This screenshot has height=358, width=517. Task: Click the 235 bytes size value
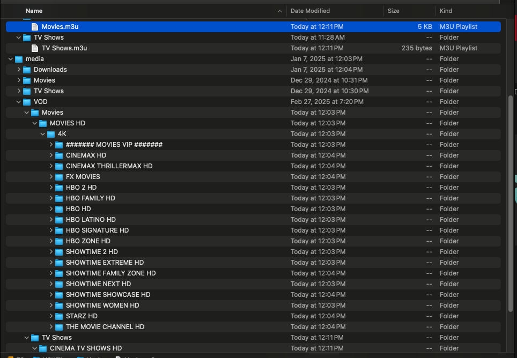click(417, 48)
